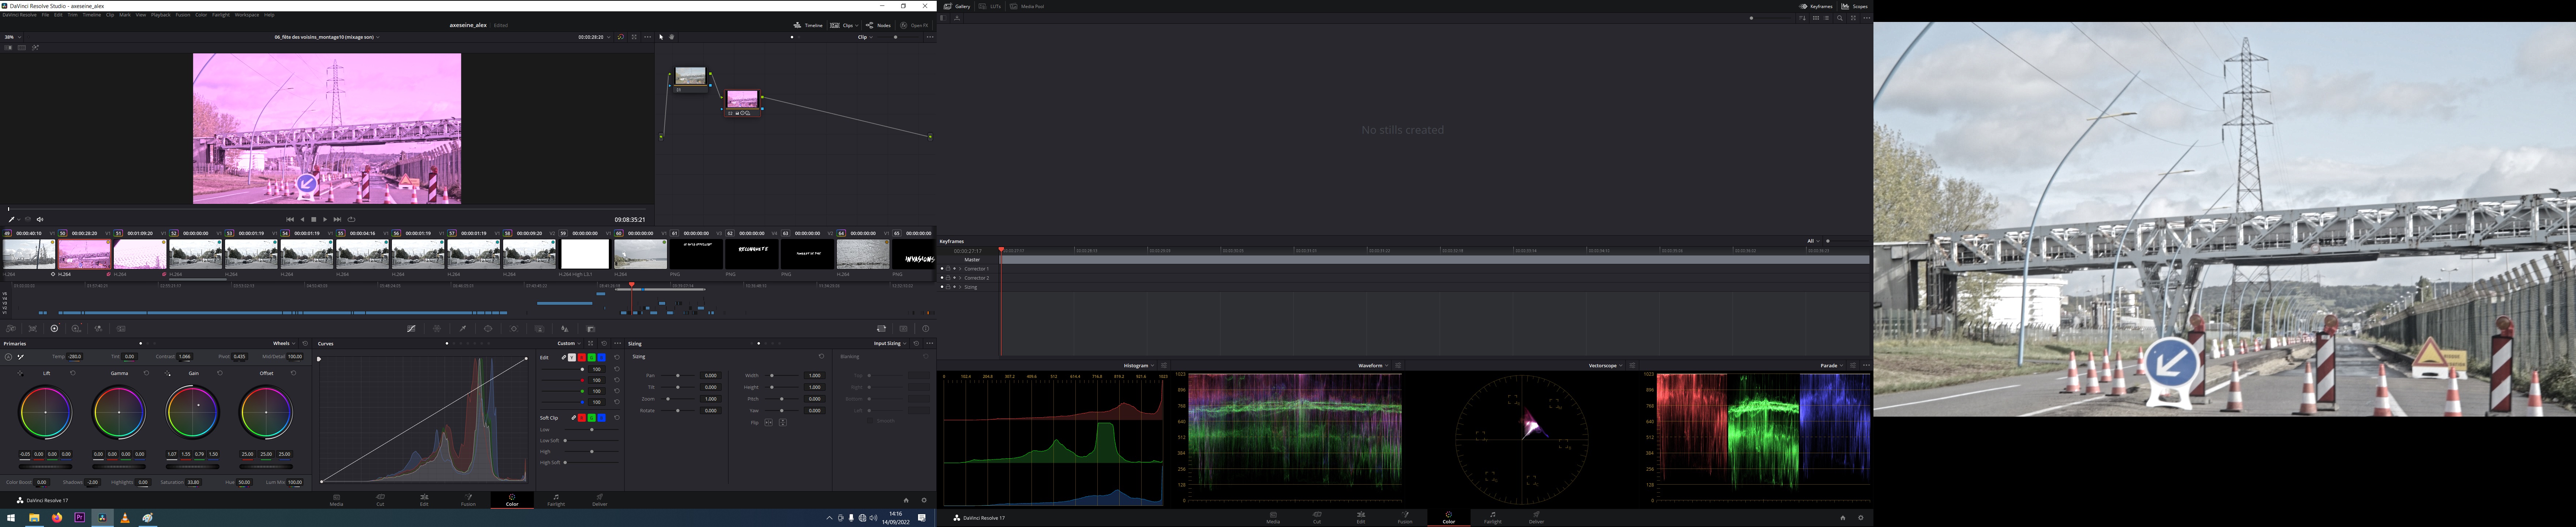Open the Key palette
The height and width of the screenshot is (527, 2576).
[x=591, y=329]
